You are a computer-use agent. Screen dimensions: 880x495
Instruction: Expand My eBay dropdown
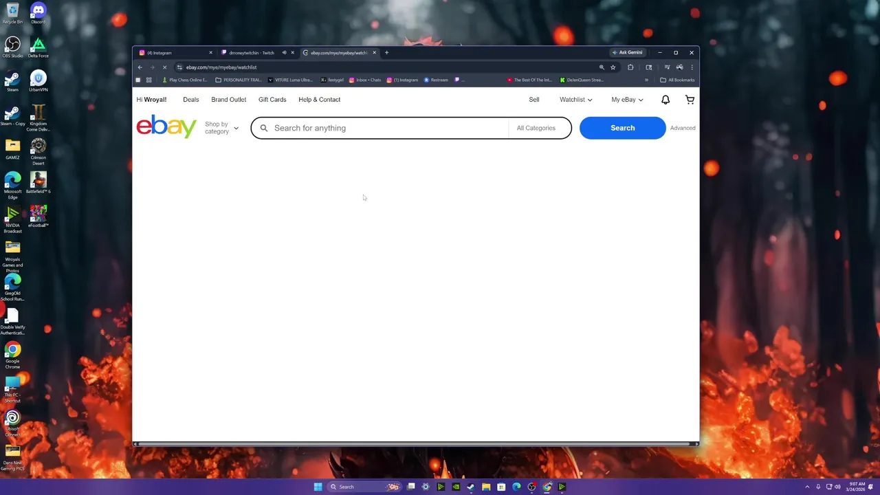pyautogui.click(x=627, y=100)
